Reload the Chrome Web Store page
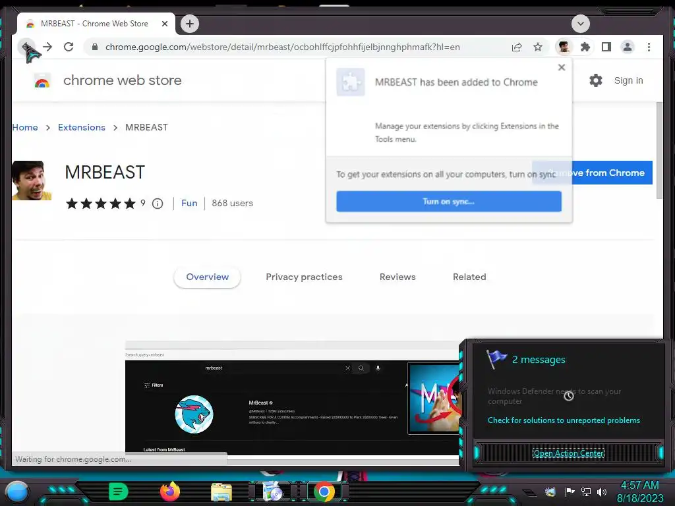675x506 pixels. coord(69,47)
